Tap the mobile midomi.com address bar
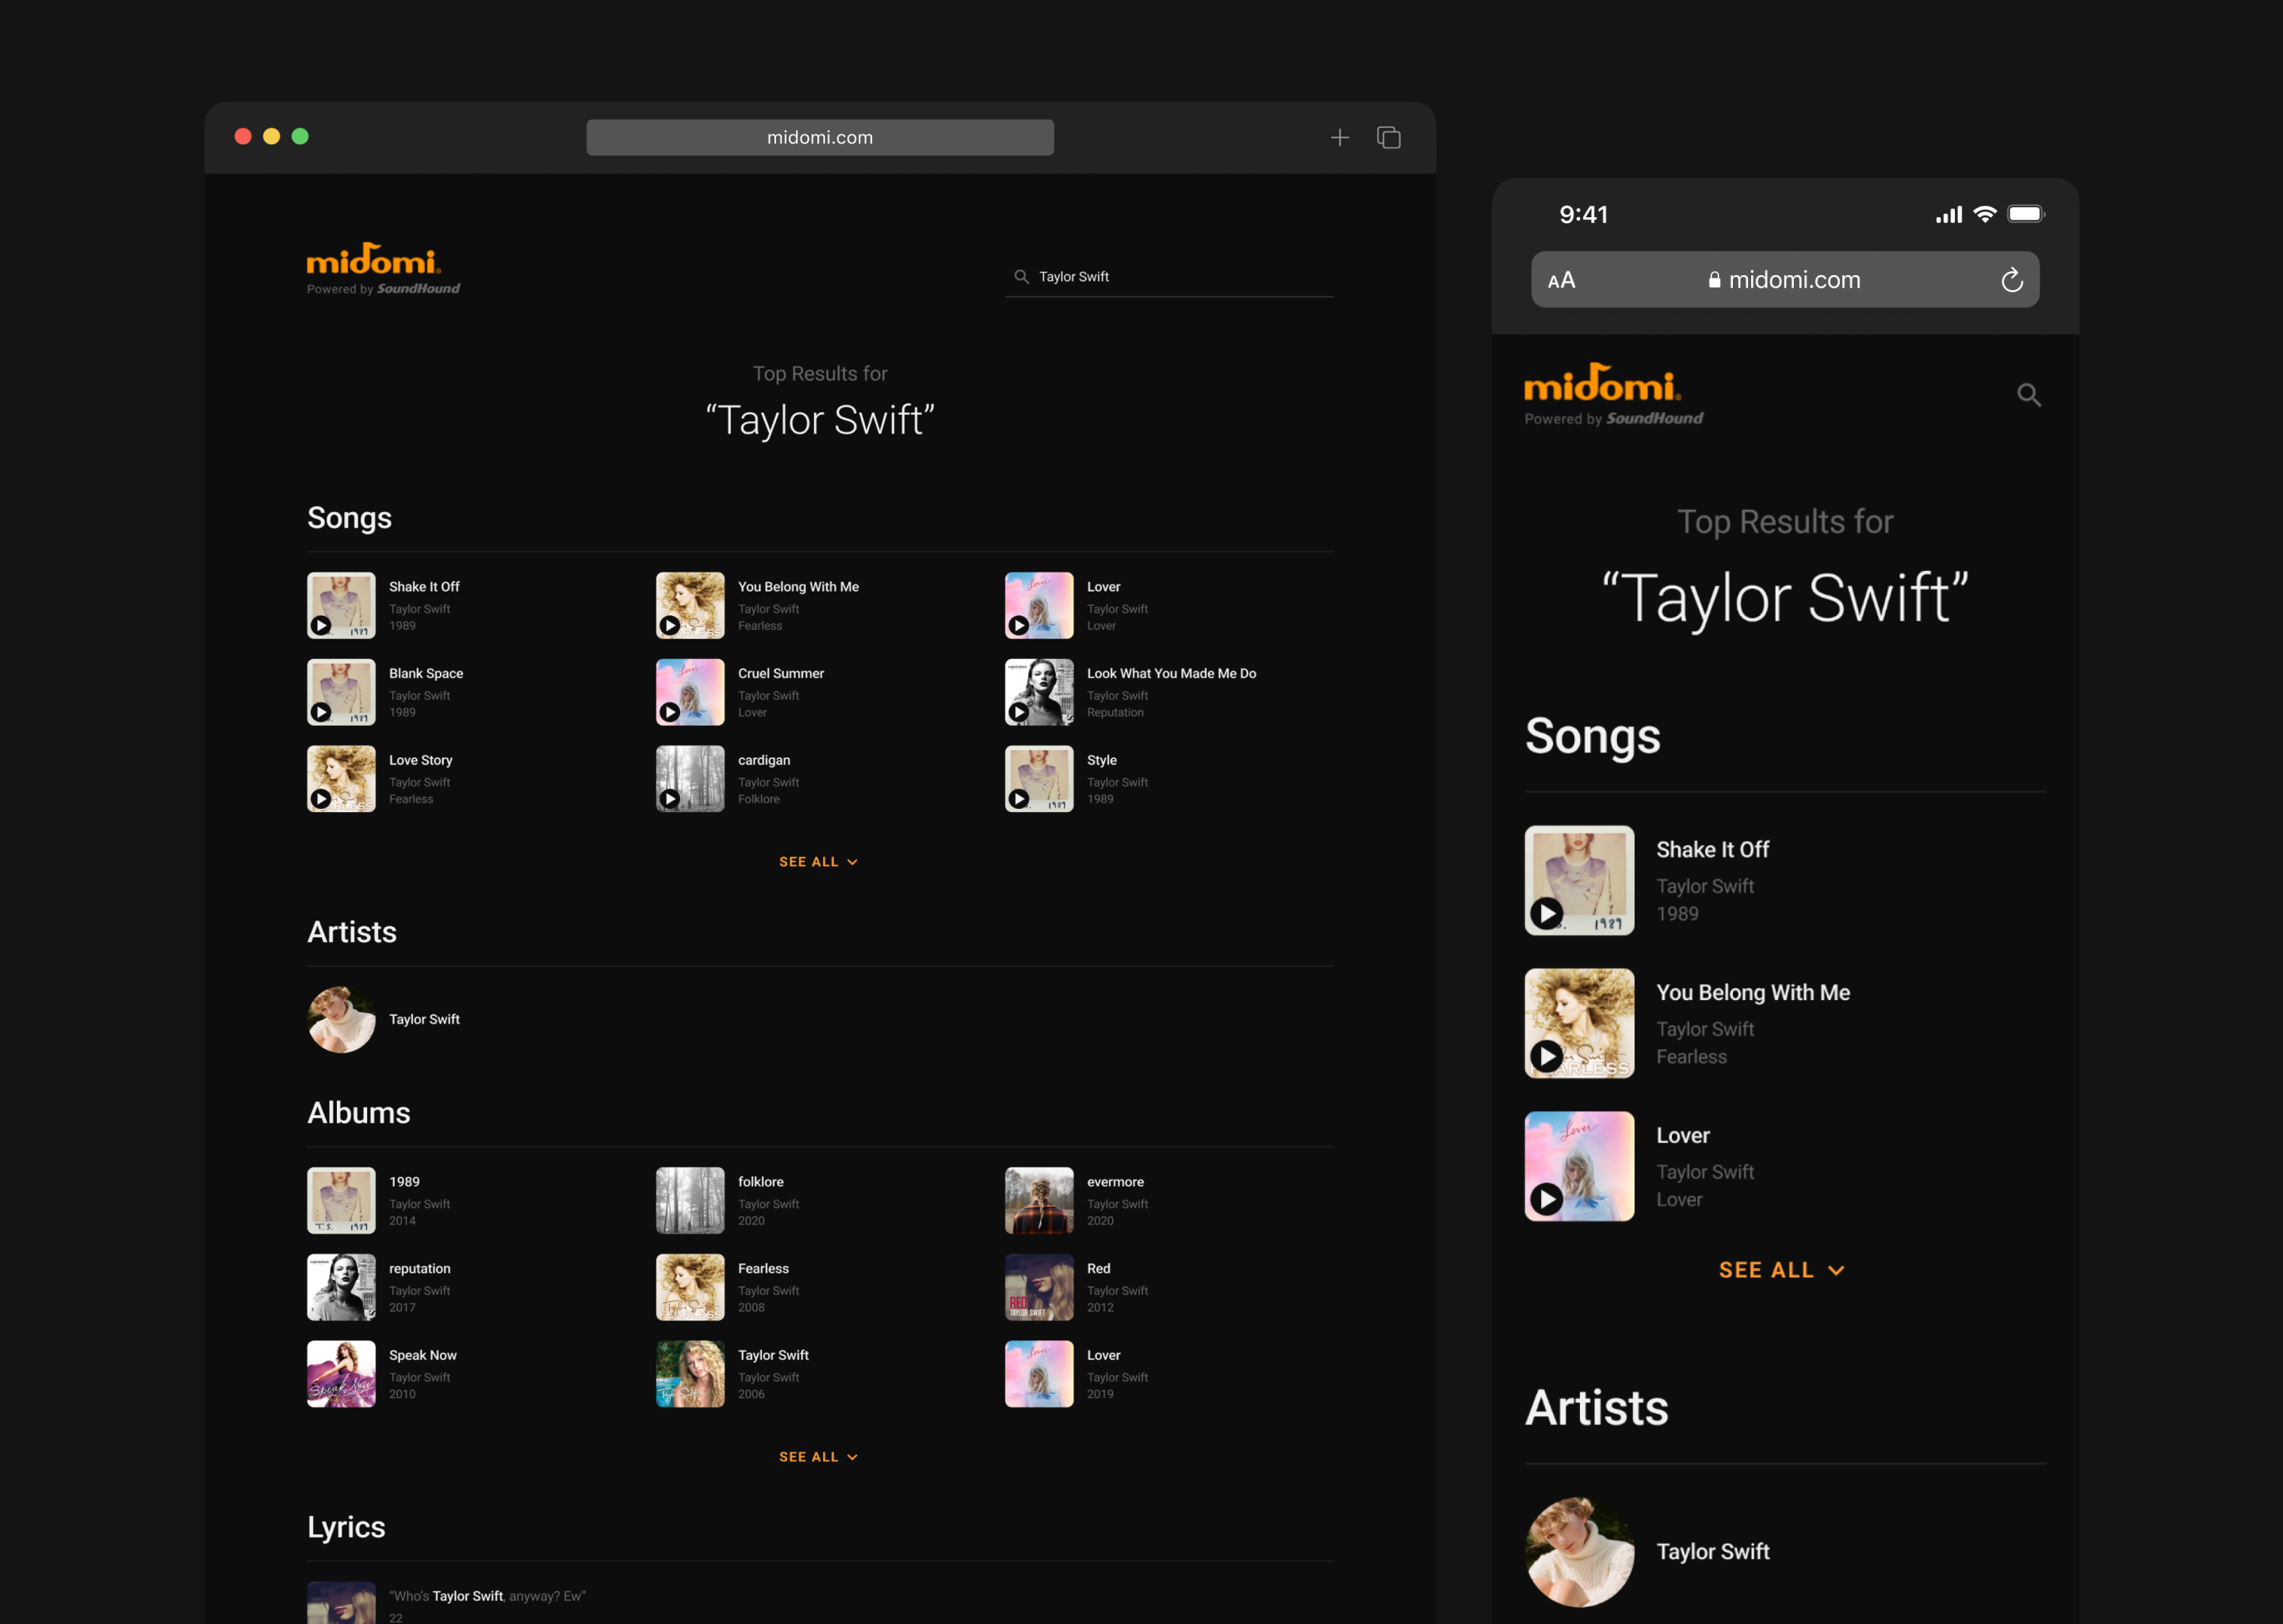The image size is (2283, 1624). [1785, 280]
